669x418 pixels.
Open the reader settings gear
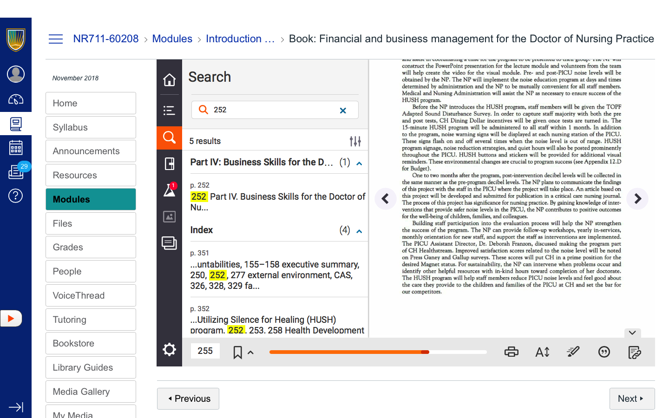click(x=169, y=350)
